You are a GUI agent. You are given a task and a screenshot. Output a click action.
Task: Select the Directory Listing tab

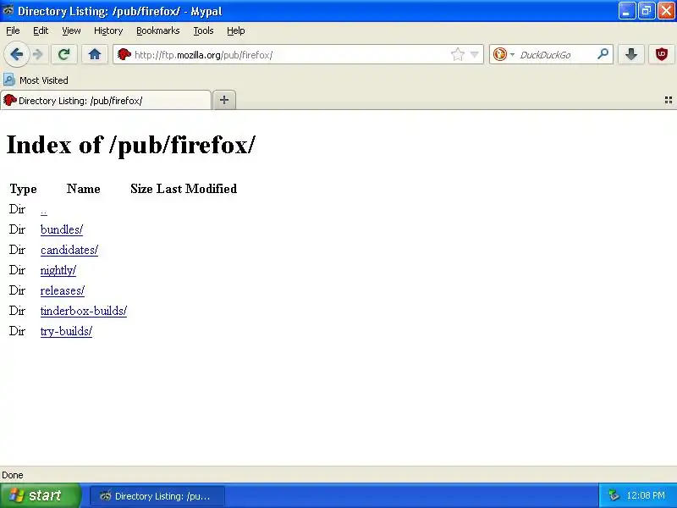(106, 101)
